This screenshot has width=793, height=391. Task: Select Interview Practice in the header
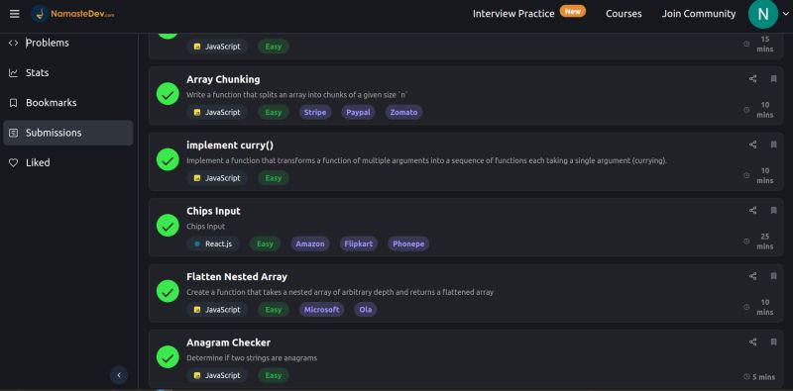point(513,14)
